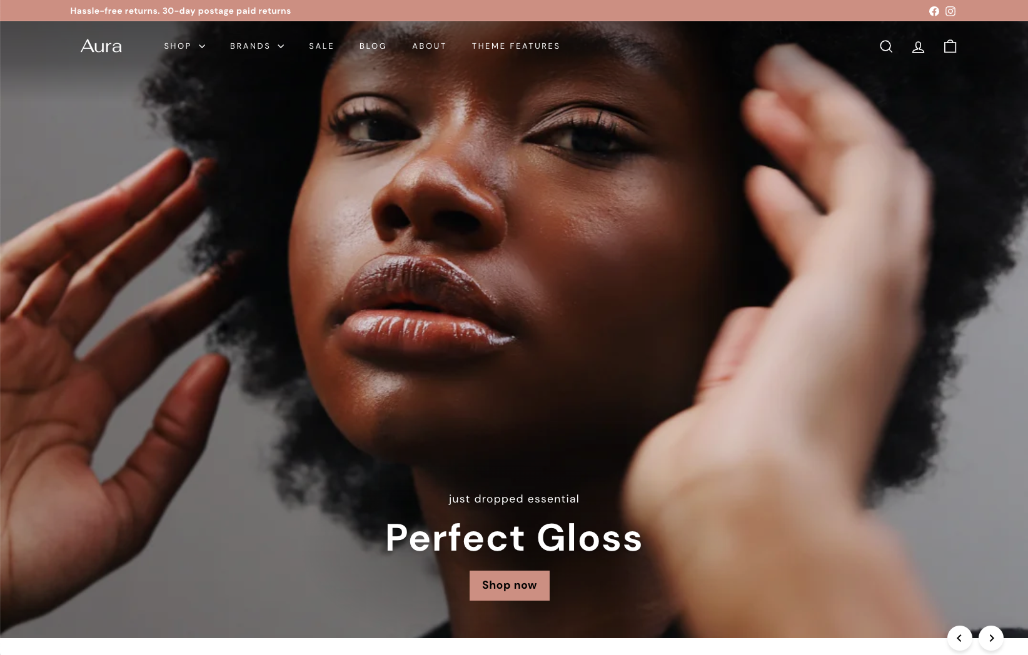The width and height of the screenshot is (1028, 655).
Task: Go to previous slide with left arrow
Action: [x=959, y=638]
